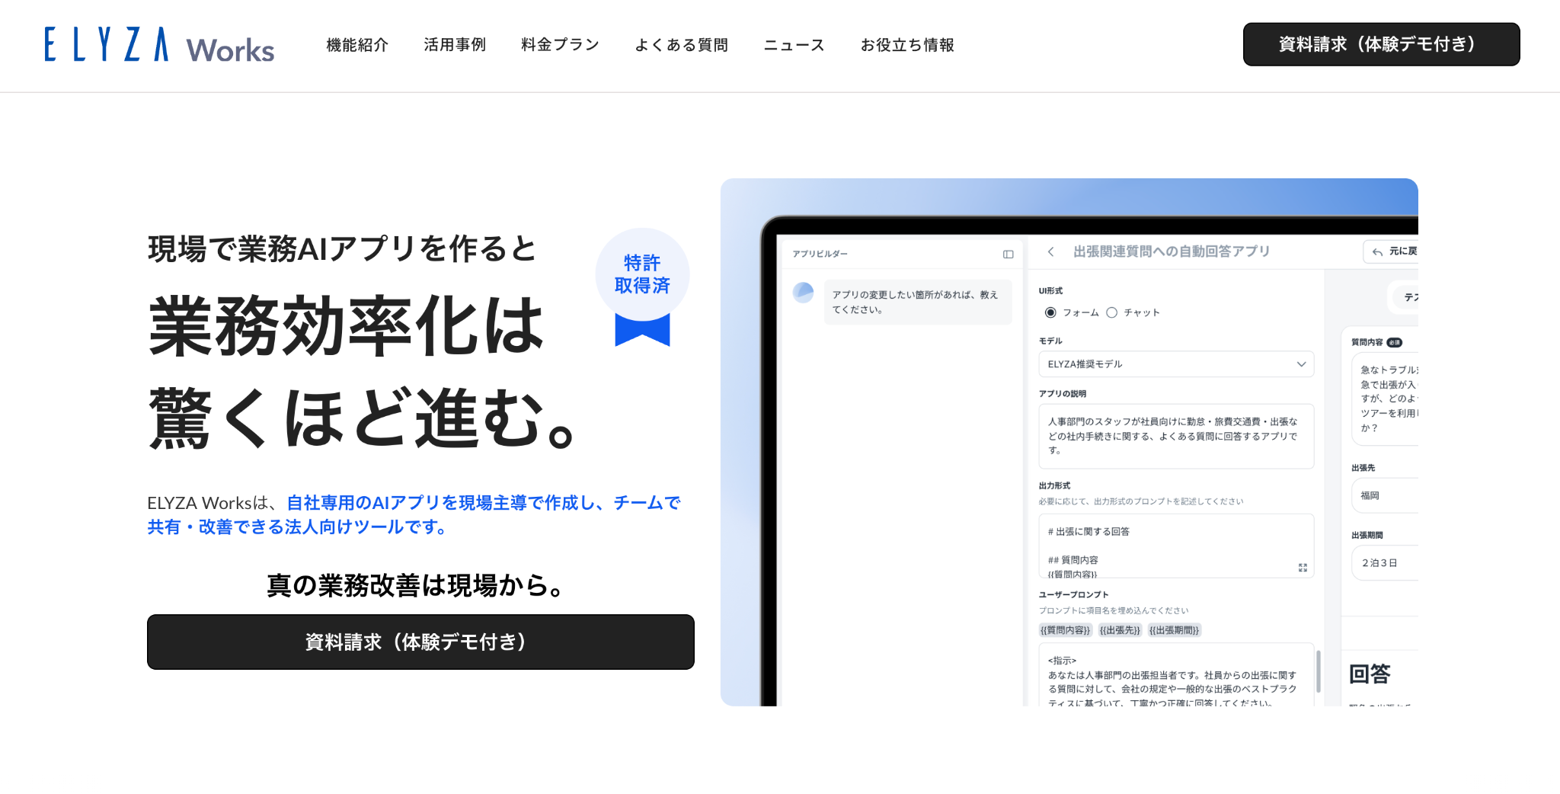Open the ELYZA推奨モデル model dropdown
The width and height of the screenshot is (1560, 794).
tap(1175, 364)
